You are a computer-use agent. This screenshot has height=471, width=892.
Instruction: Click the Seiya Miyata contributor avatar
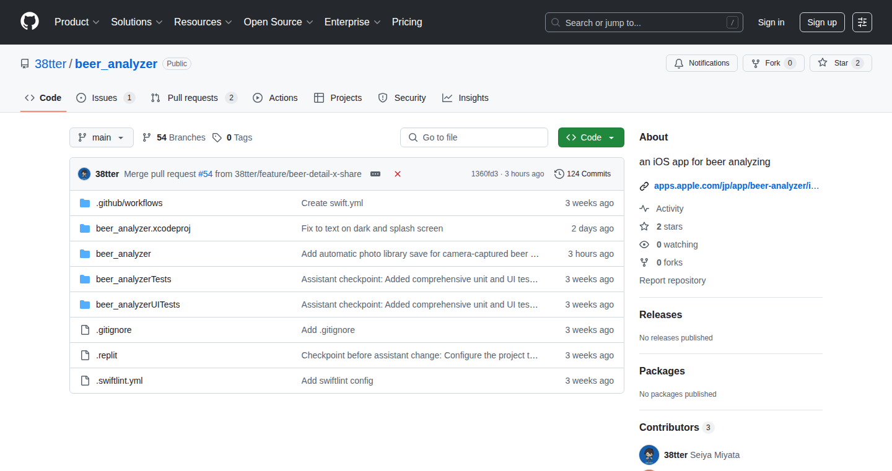649,455
